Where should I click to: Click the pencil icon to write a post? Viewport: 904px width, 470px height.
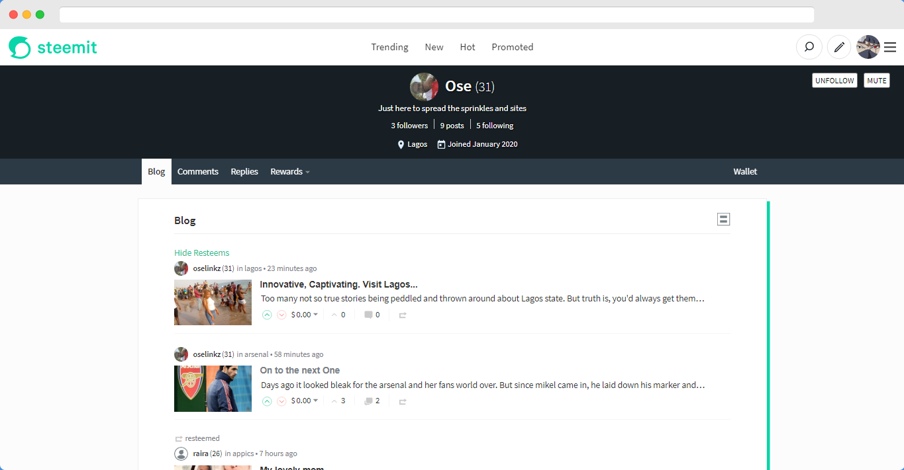pyautogui.click(x=838, y=47)
